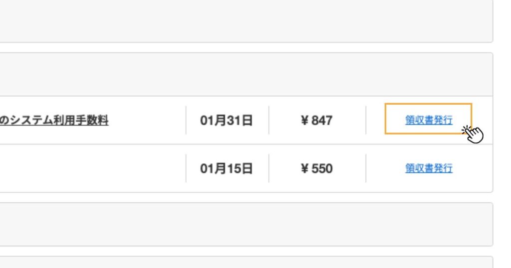Click the ¥550 amount
Image resolution: width=511 pixels, height=268 pixels.
316,169
